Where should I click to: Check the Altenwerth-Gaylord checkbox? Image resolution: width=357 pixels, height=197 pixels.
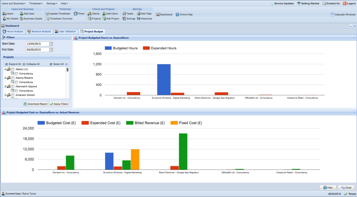pyautogui.click(x=13, y=86)
